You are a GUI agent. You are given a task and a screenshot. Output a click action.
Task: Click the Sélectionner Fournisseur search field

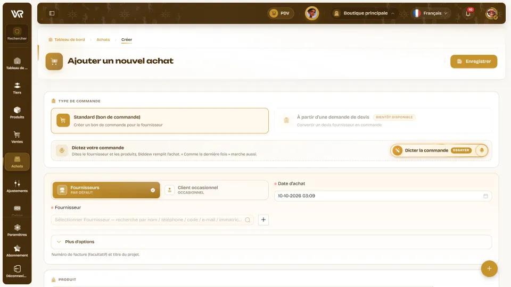pos(152,220)
